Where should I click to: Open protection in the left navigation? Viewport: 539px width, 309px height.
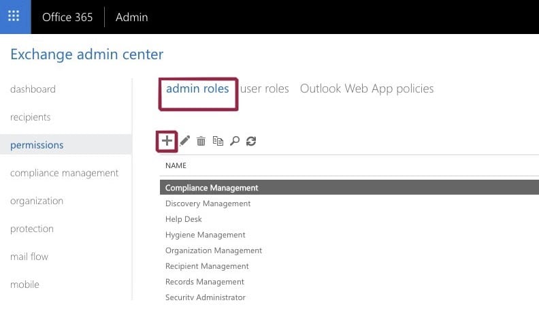(x=32, y=229)
